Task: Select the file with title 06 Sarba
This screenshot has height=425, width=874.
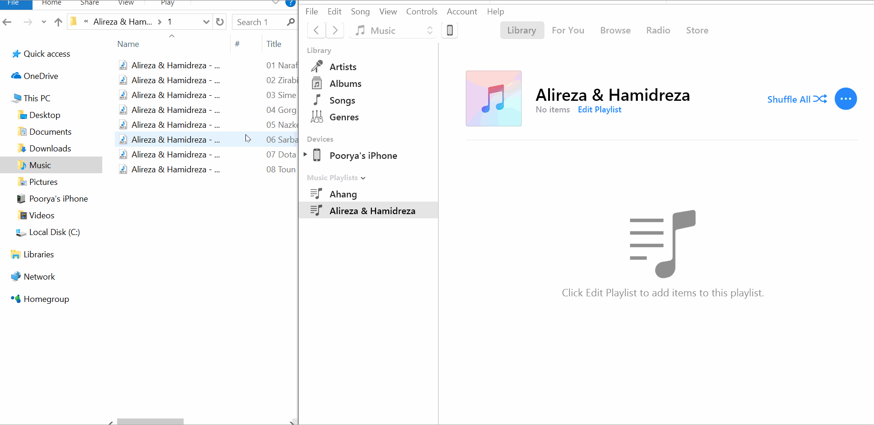Action: pos(206,140)
